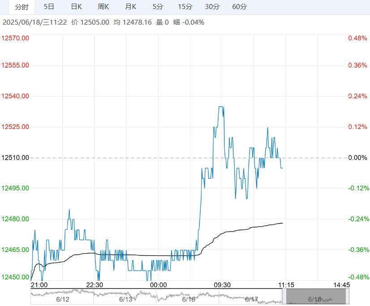The image size is (370, 306).
Task: Select the 日K daily candlestick tab
Action: [x=77, y=7]
